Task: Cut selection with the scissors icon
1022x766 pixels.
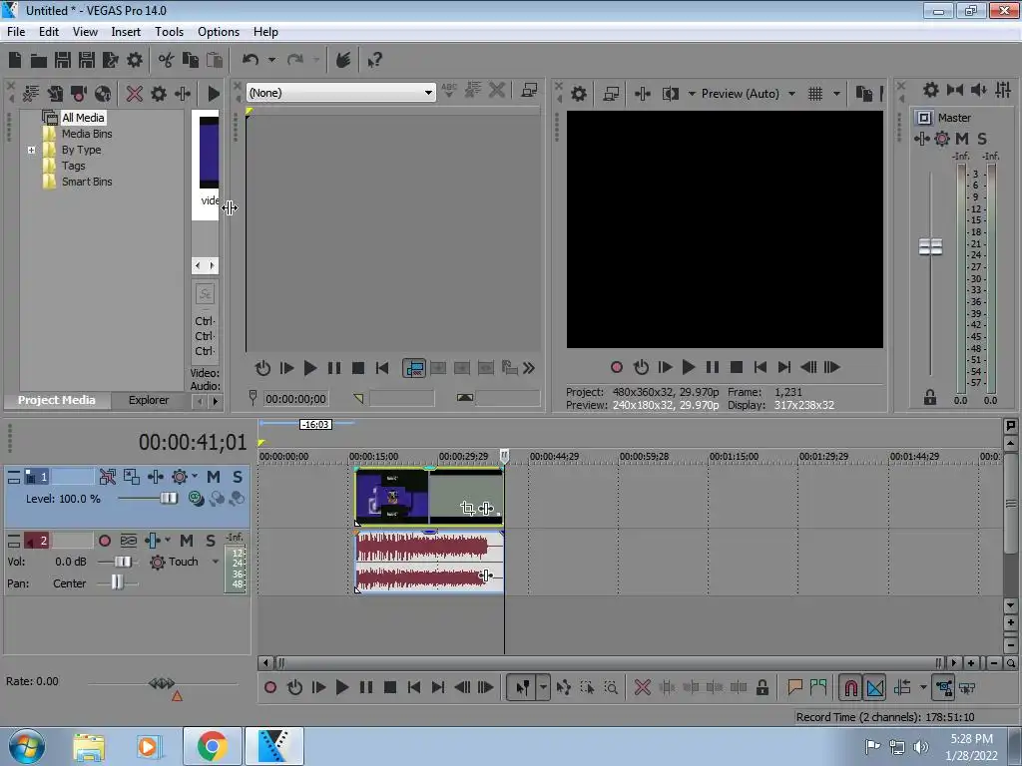Action: 167,60
